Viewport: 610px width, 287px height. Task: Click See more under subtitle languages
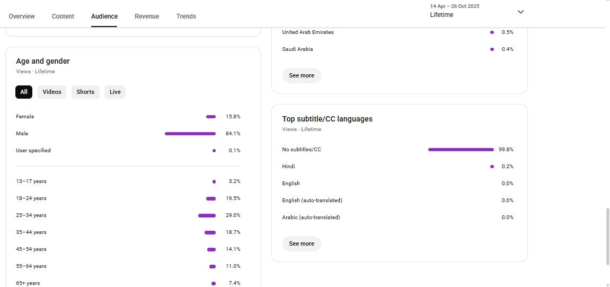point(302,243)
